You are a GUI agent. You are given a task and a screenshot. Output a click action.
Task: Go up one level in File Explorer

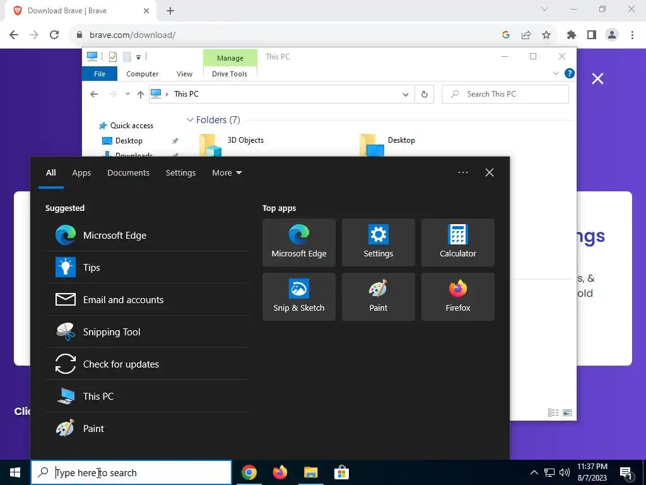141,95
